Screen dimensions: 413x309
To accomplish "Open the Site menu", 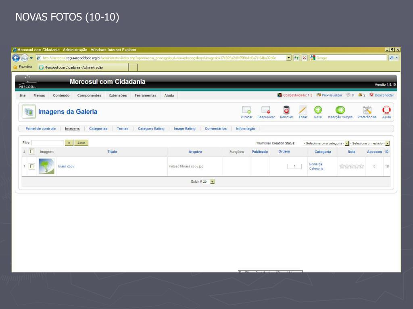I will click(23, 95).
